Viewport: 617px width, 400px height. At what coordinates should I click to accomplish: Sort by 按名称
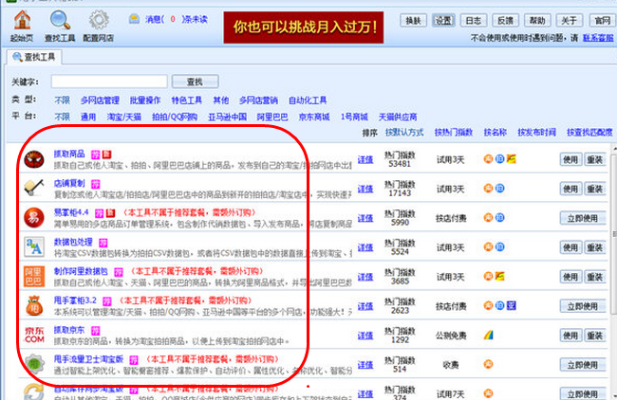click(495, 133)
